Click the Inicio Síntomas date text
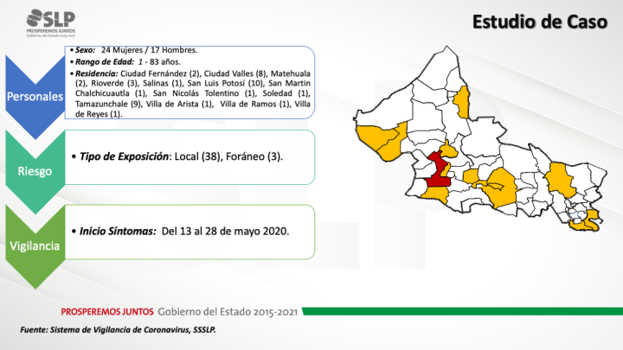This screenshot has height=350, width=623. (183, 232)
